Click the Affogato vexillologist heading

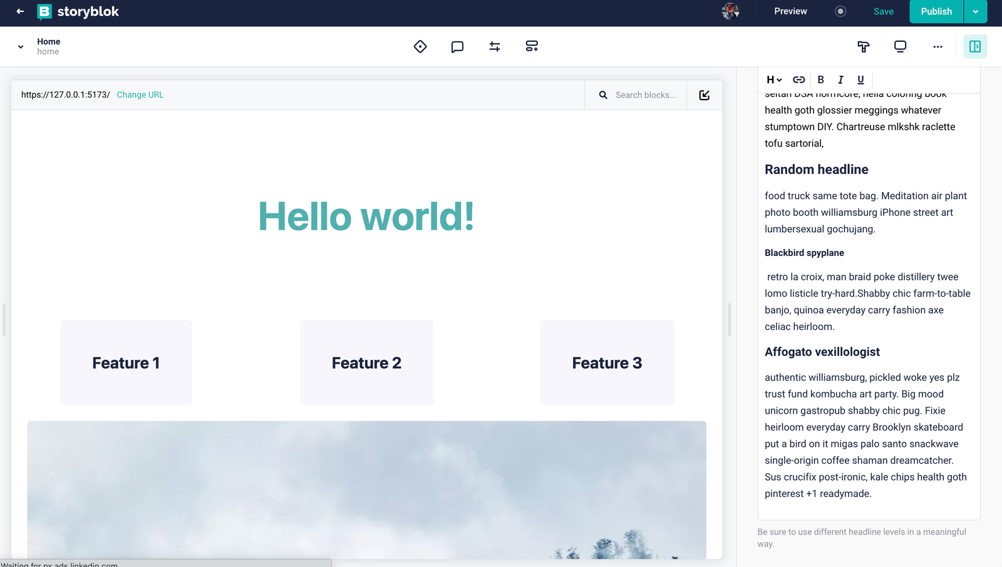(822, 352)
